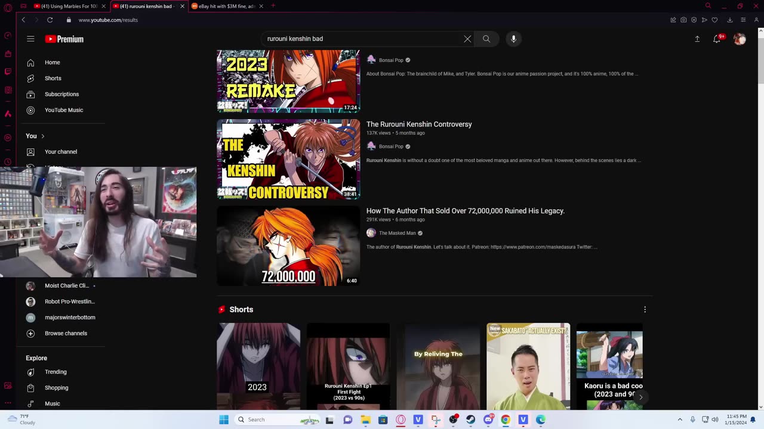The height and width of the screenshot is (429, 764).
Task: Play the Kenshin Controversy thumbnail
Action: (288, 159)
